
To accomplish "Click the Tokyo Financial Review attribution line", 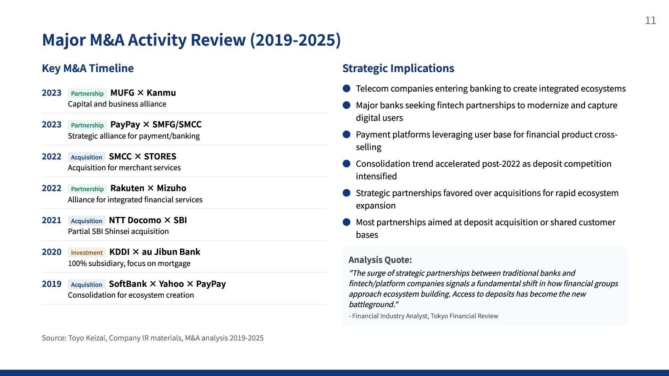I will coord(423,316).
